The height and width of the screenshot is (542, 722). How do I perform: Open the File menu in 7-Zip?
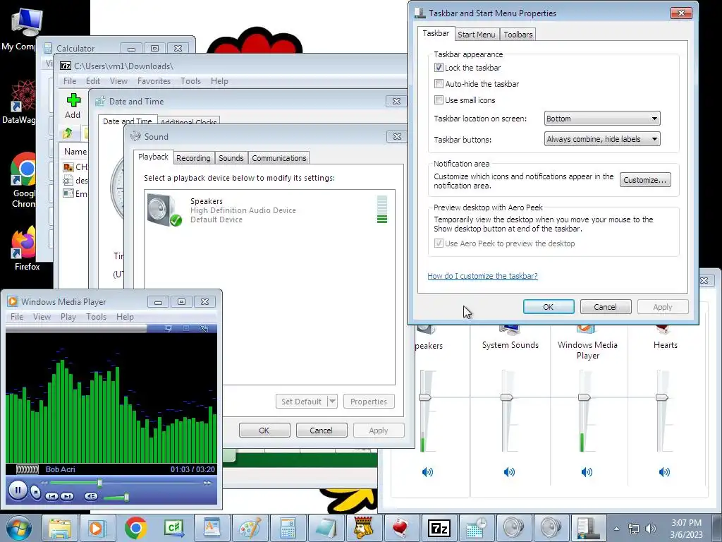(x=70, y=81)
